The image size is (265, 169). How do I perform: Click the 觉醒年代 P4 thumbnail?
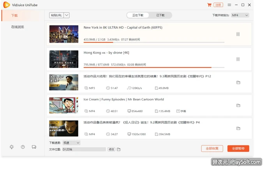coord(64,128)
